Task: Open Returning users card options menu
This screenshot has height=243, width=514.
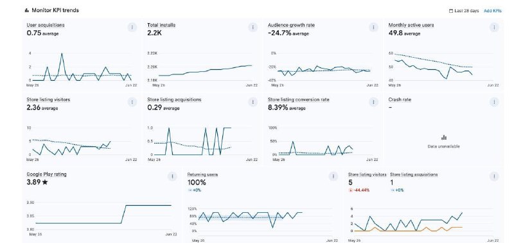Action: (x=333, y=176)
